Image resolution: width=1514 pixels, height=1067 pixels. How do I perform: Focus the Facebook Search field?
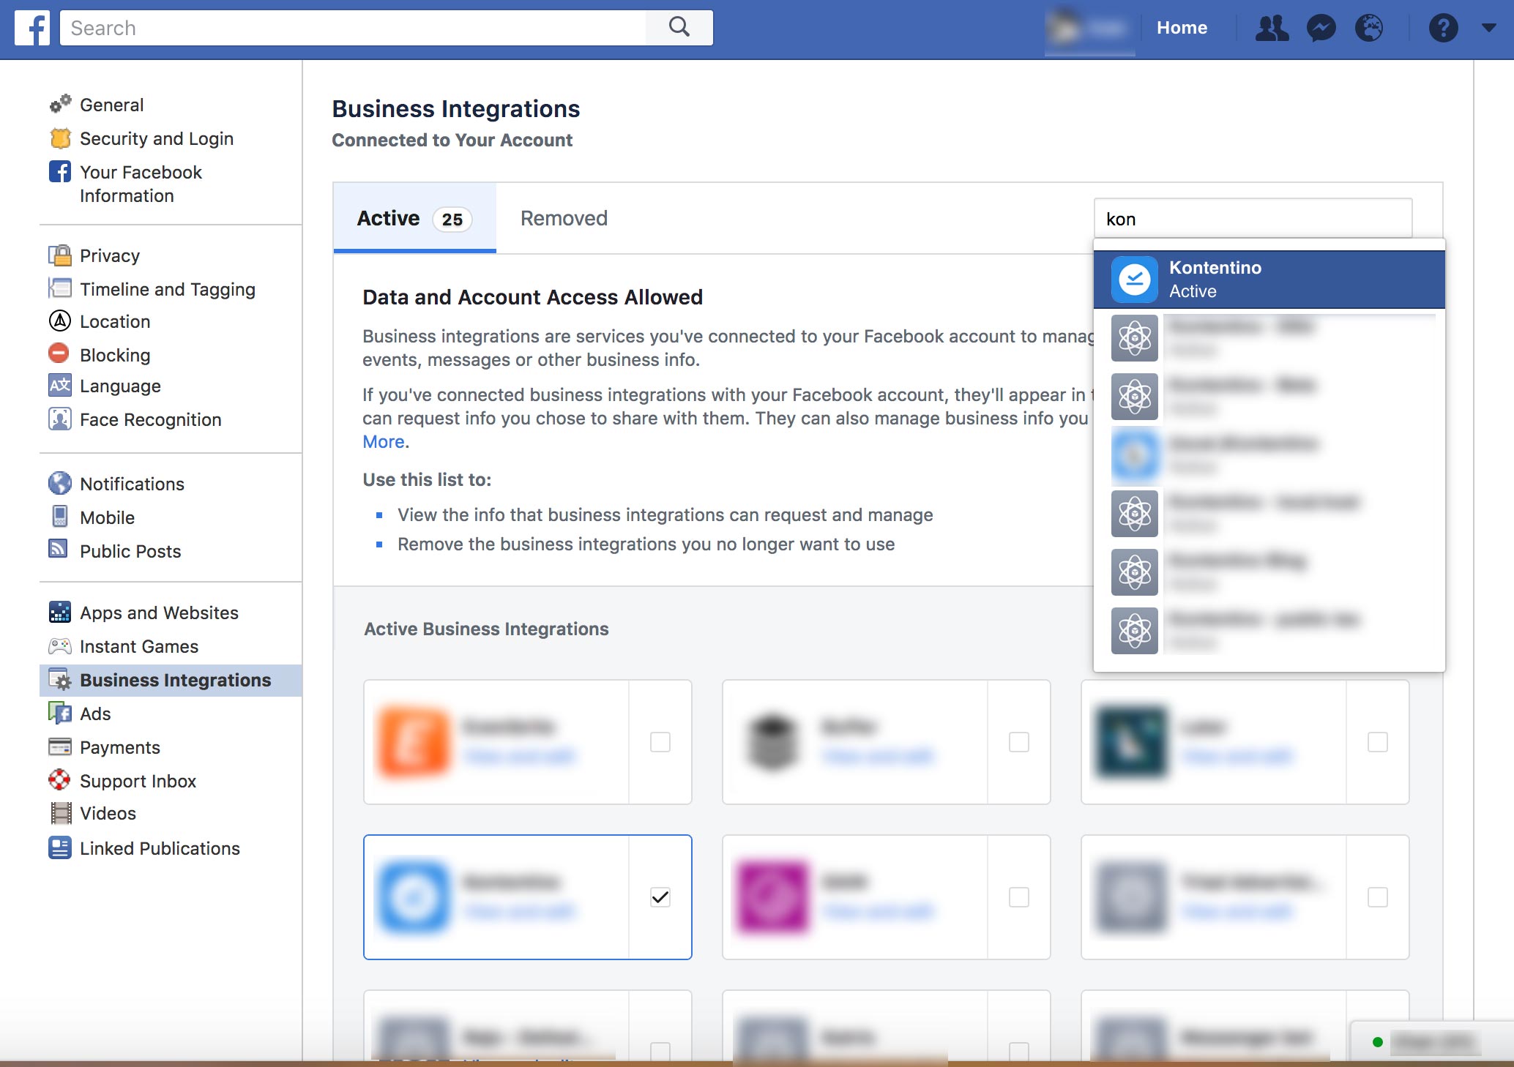[x=353, y=28]
